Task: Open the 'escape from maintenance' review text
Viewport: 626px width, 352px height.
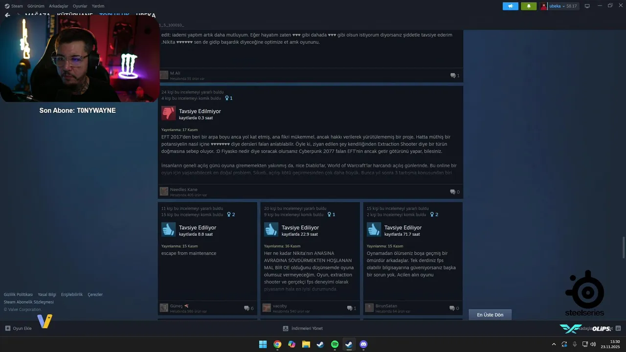Action: pyautogui.click(x=189, y=253)
